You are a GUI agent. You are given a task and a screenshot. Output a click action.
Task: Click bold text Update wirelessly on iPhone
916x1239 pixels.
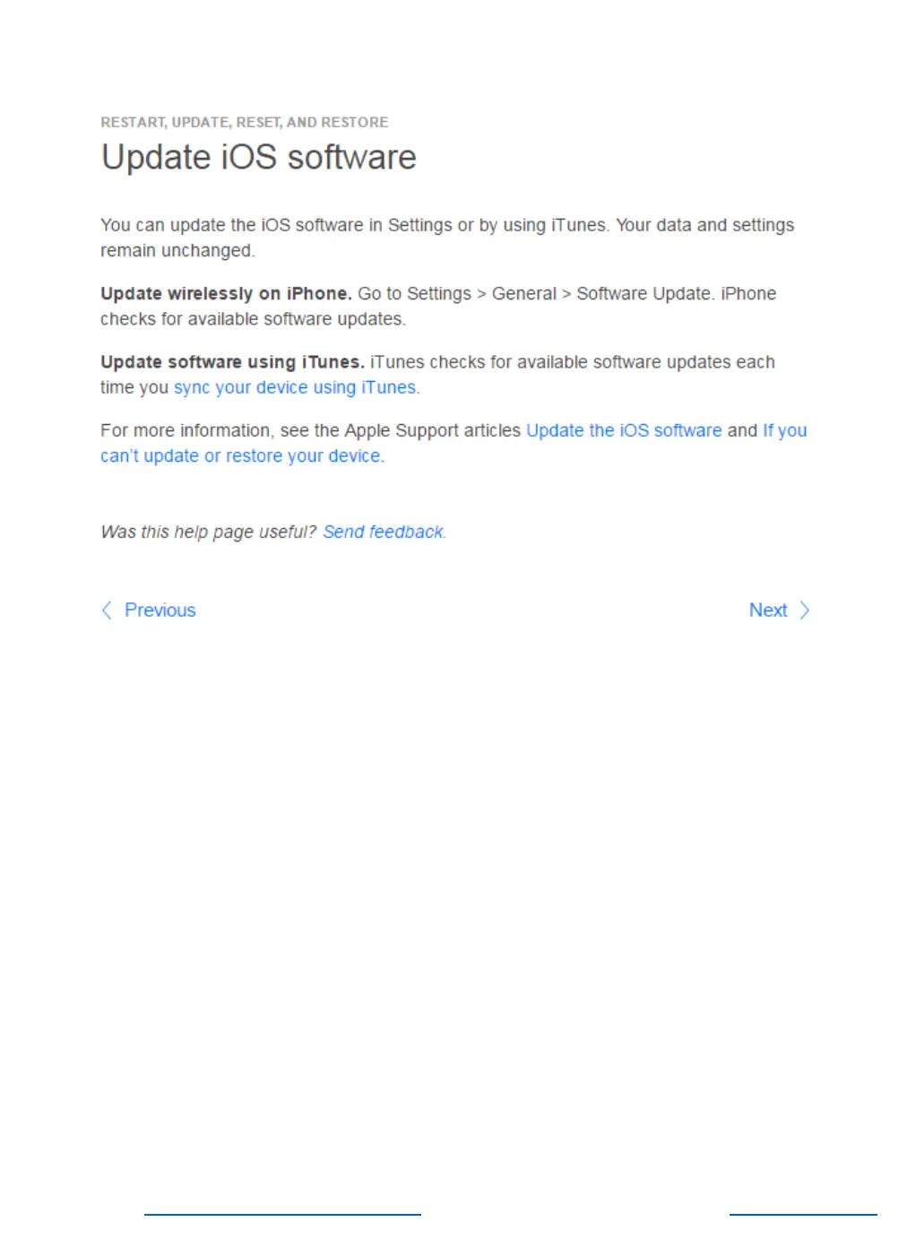[x=226, y=293]
